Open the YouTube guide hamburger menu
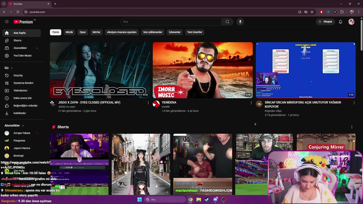 pyautogui.click(x=7, y=22)
